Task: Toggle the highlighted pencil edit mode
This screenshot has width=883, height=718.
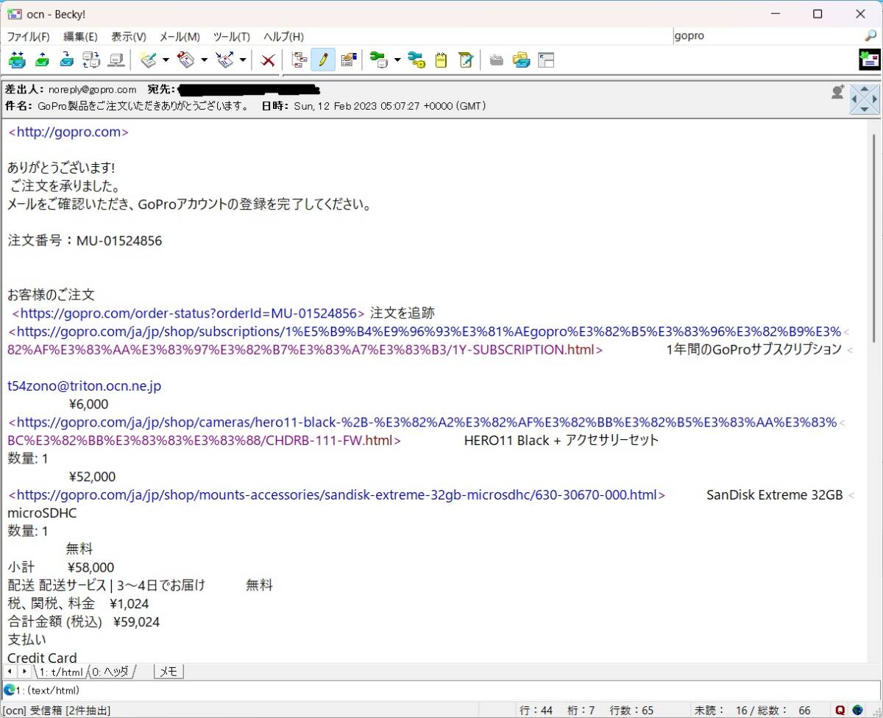Action: 323,60
